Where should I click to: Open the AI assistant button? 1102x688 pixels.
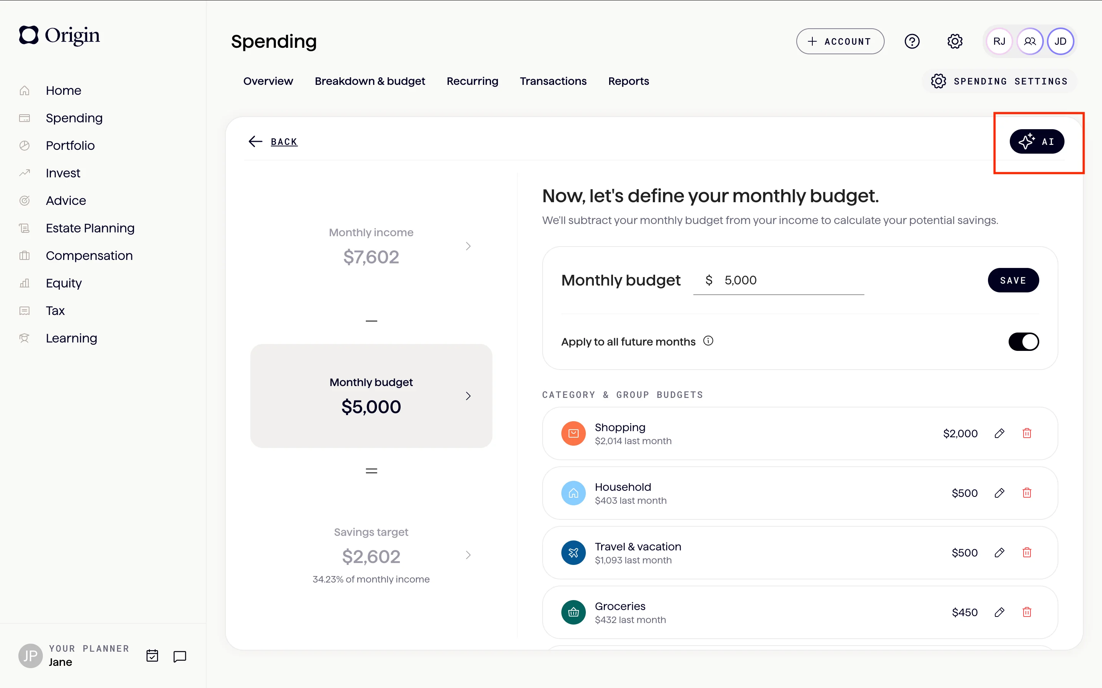(x=1037, y=141)
